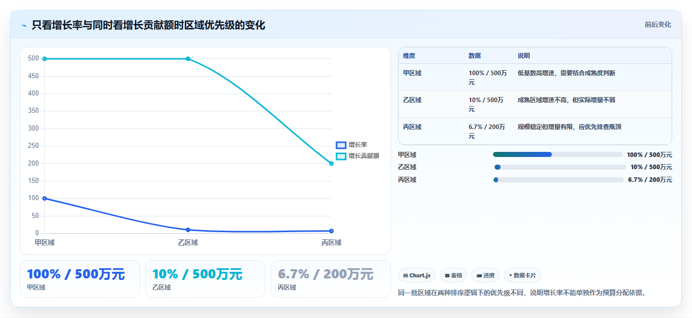This screenshot has width=692, height=318.
Task: Click the 250 y-axis tick label
Action: pyautogui.click(x=34, y=146)
